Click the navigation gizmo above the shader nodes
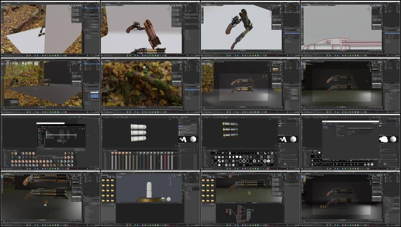 269,178
